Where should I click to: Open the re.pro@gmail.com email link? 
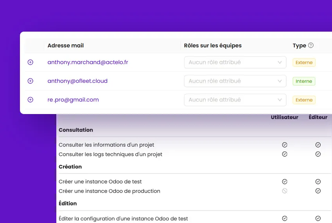[73, 100]
